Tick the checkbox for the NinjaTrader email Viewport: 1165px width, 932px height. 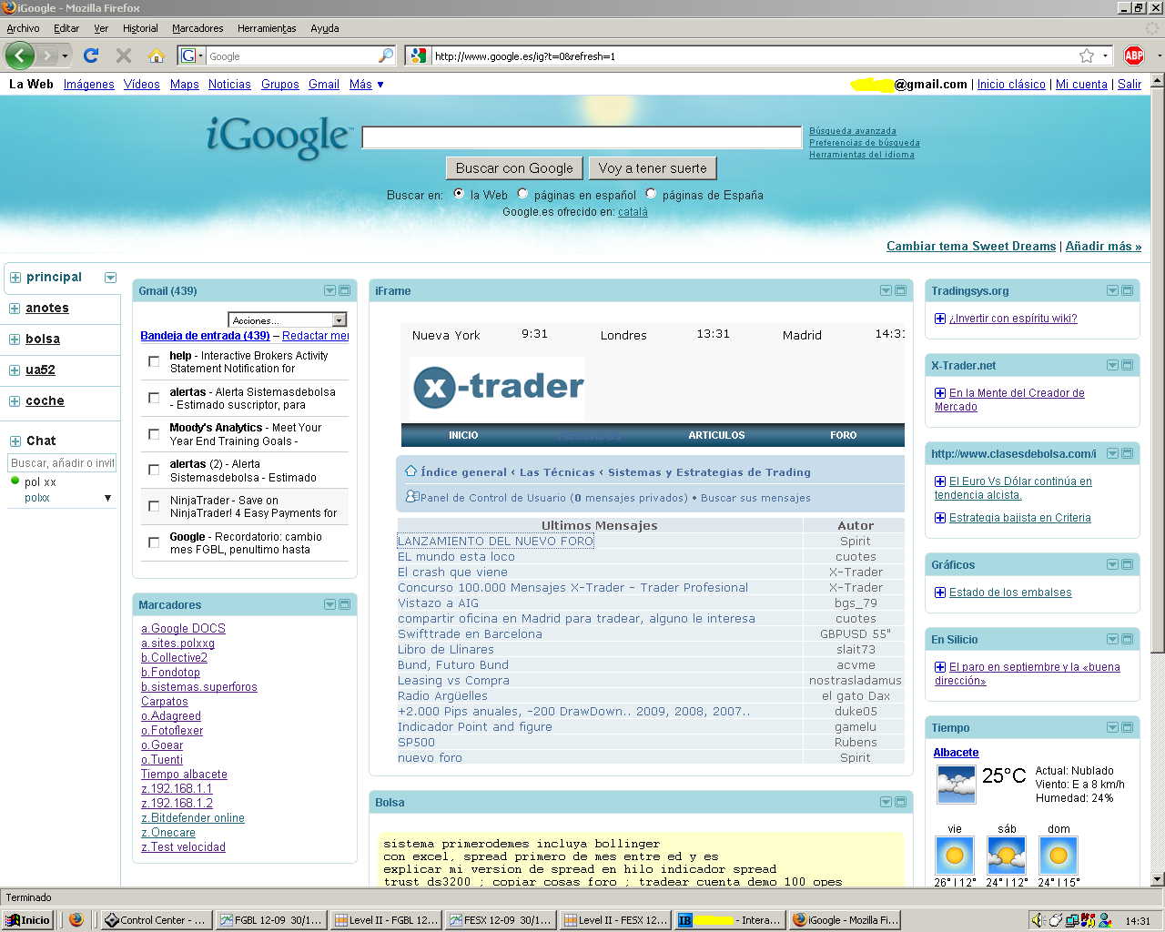click(154, 506)
